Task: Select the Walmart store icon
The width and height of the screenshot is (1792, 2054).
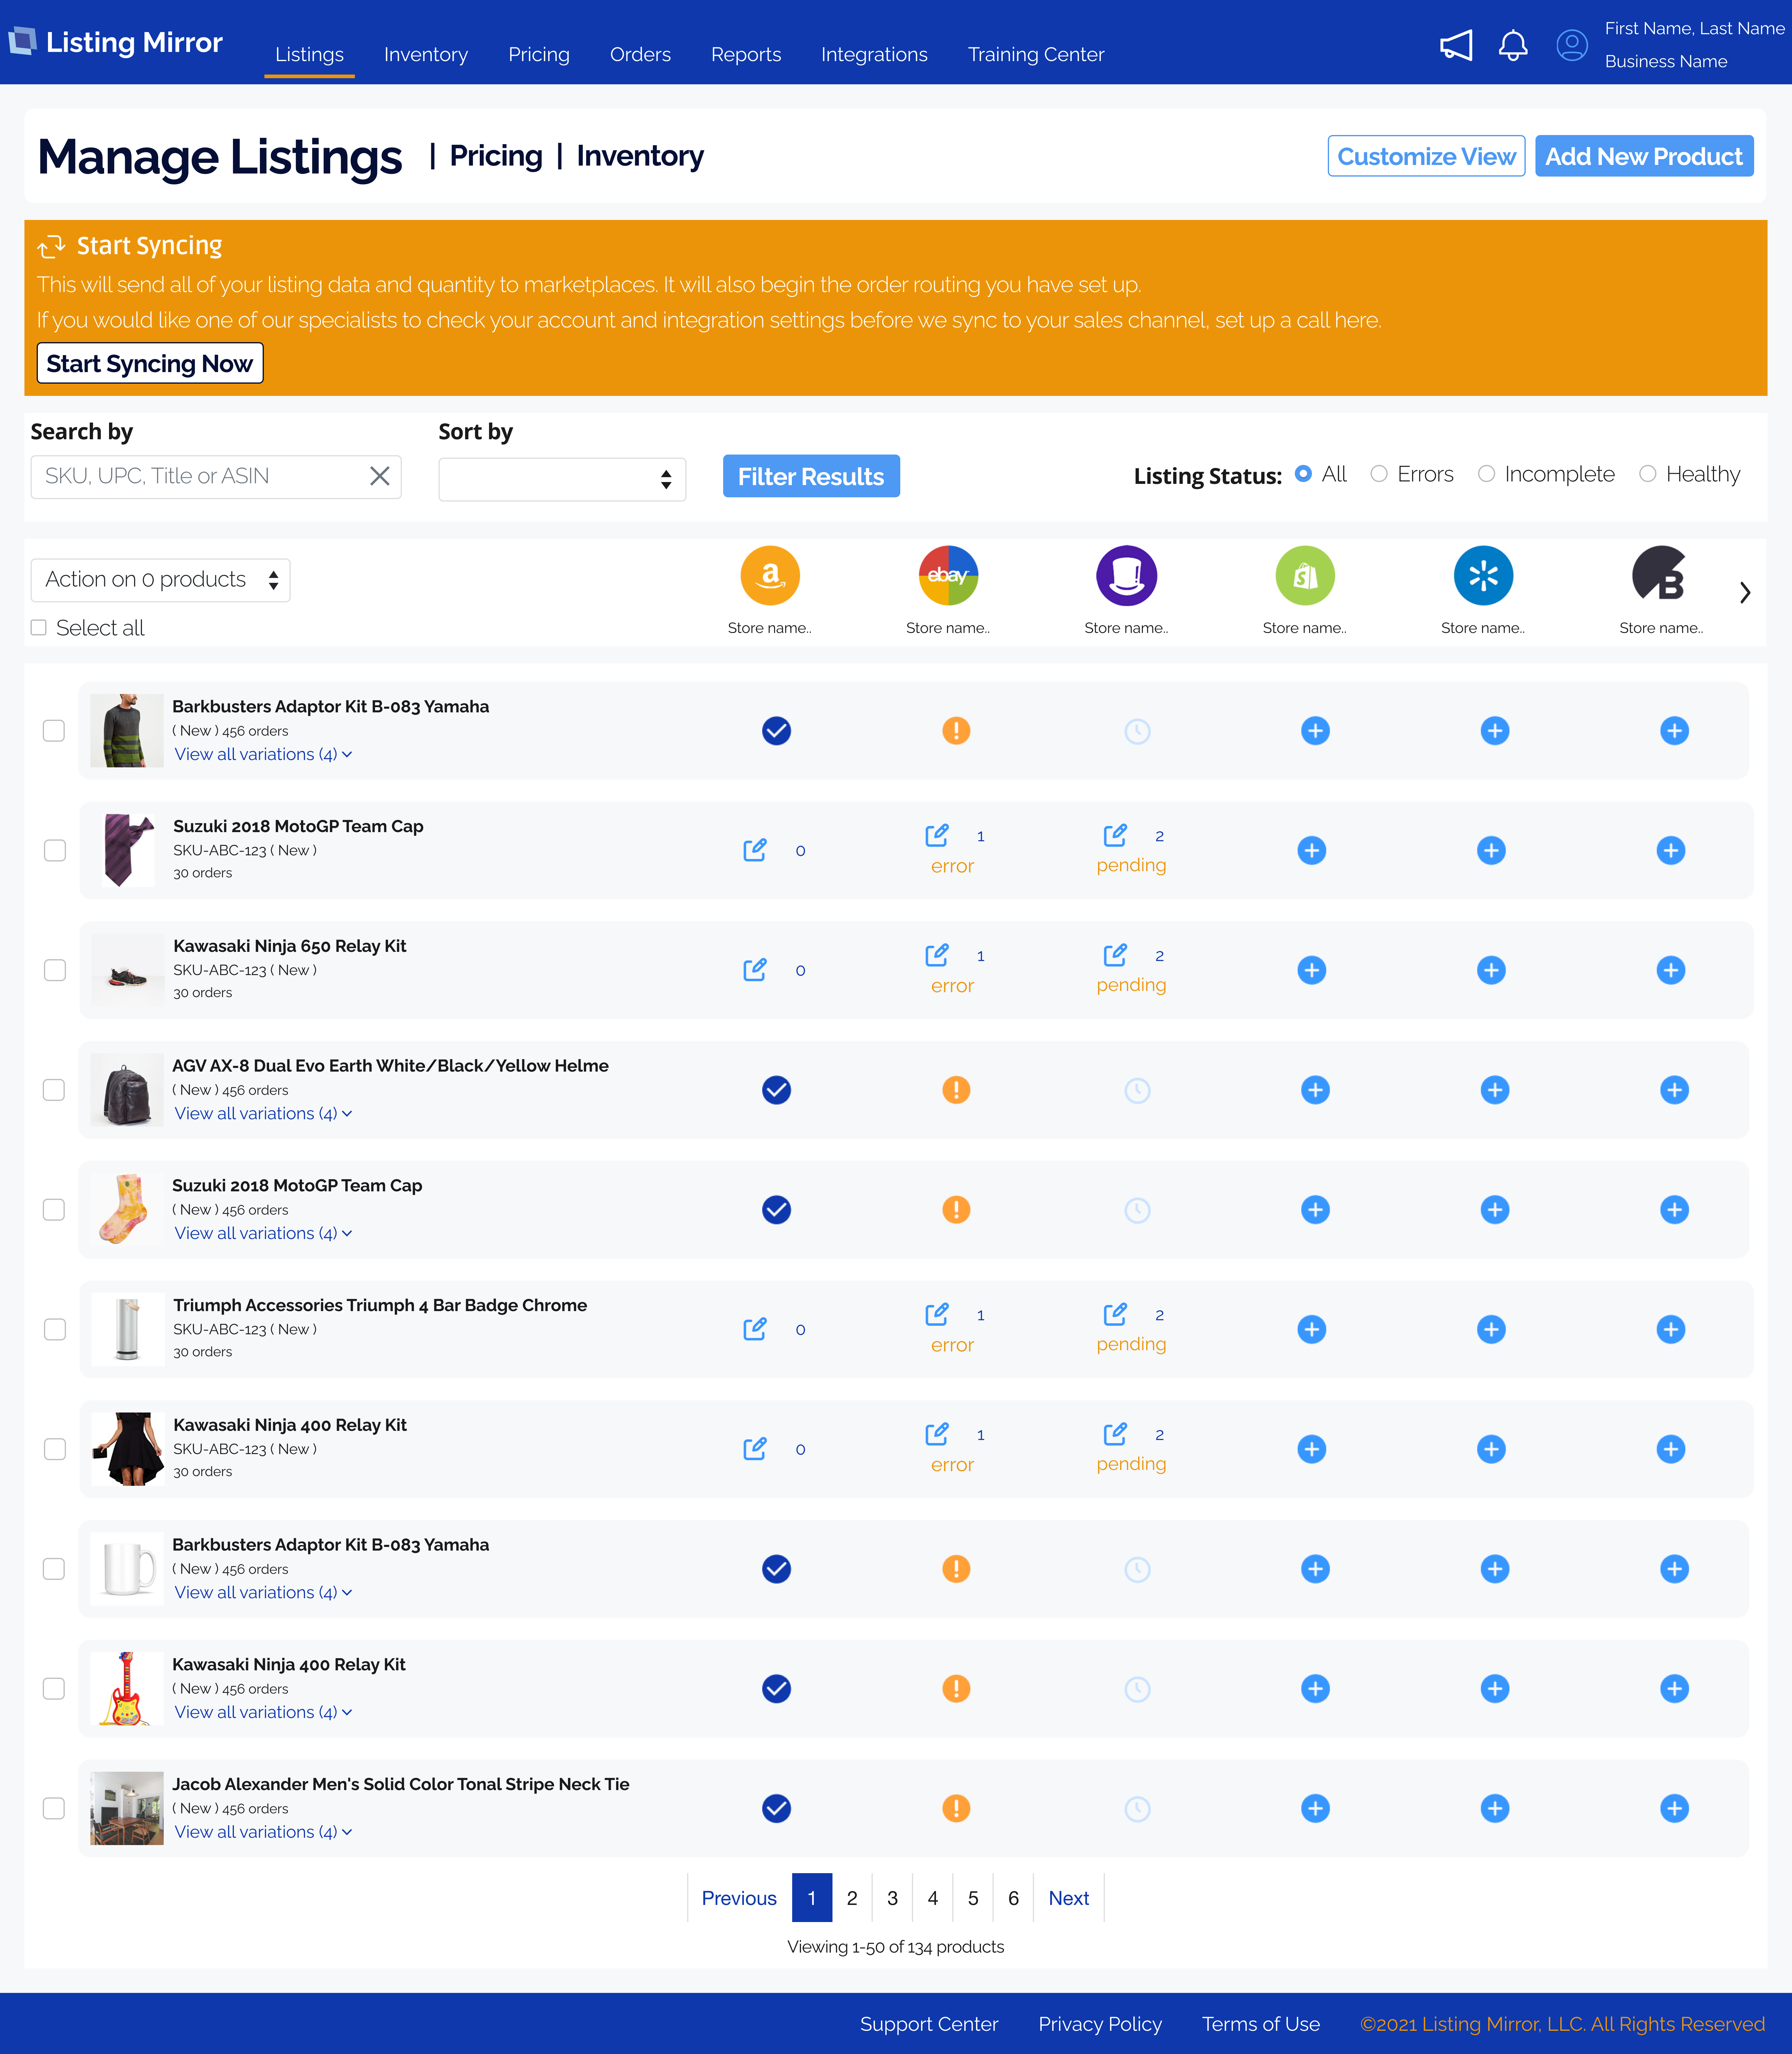Action: pyautogui.click(x=1483, y=575)
